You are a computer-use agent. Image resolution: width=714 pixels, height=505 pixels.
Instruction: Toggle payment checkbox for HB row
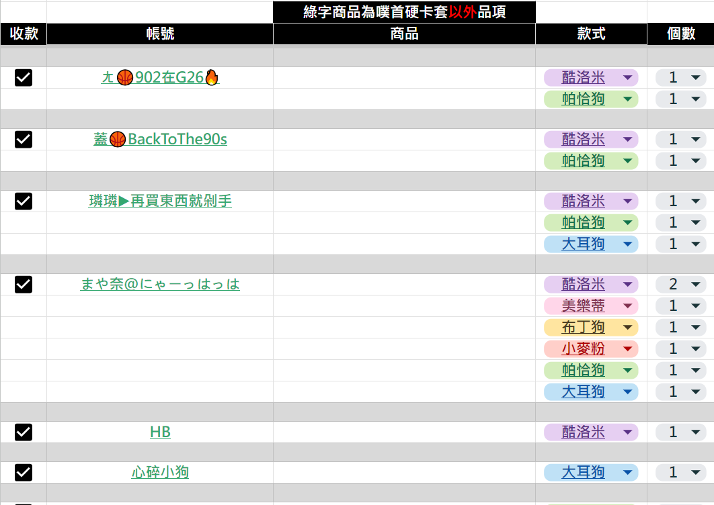click(24, 432)
